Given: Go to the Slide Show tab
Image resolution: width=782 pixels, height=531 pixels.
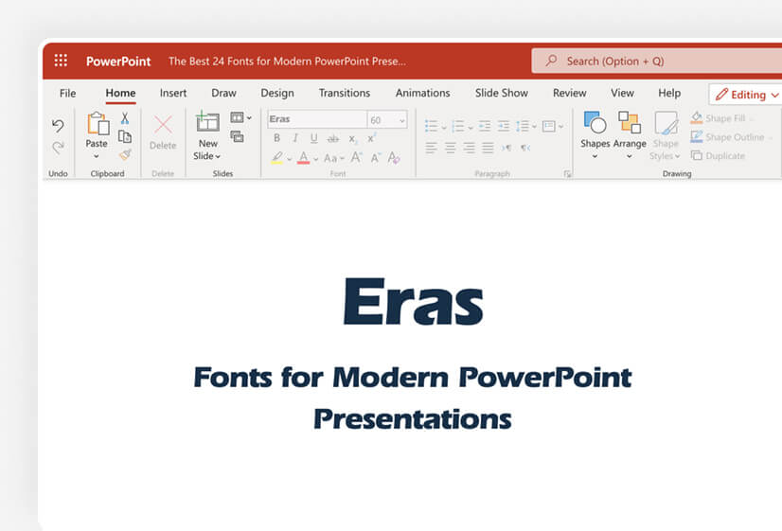Looking at the screenshot, I should tap(501, 94).
